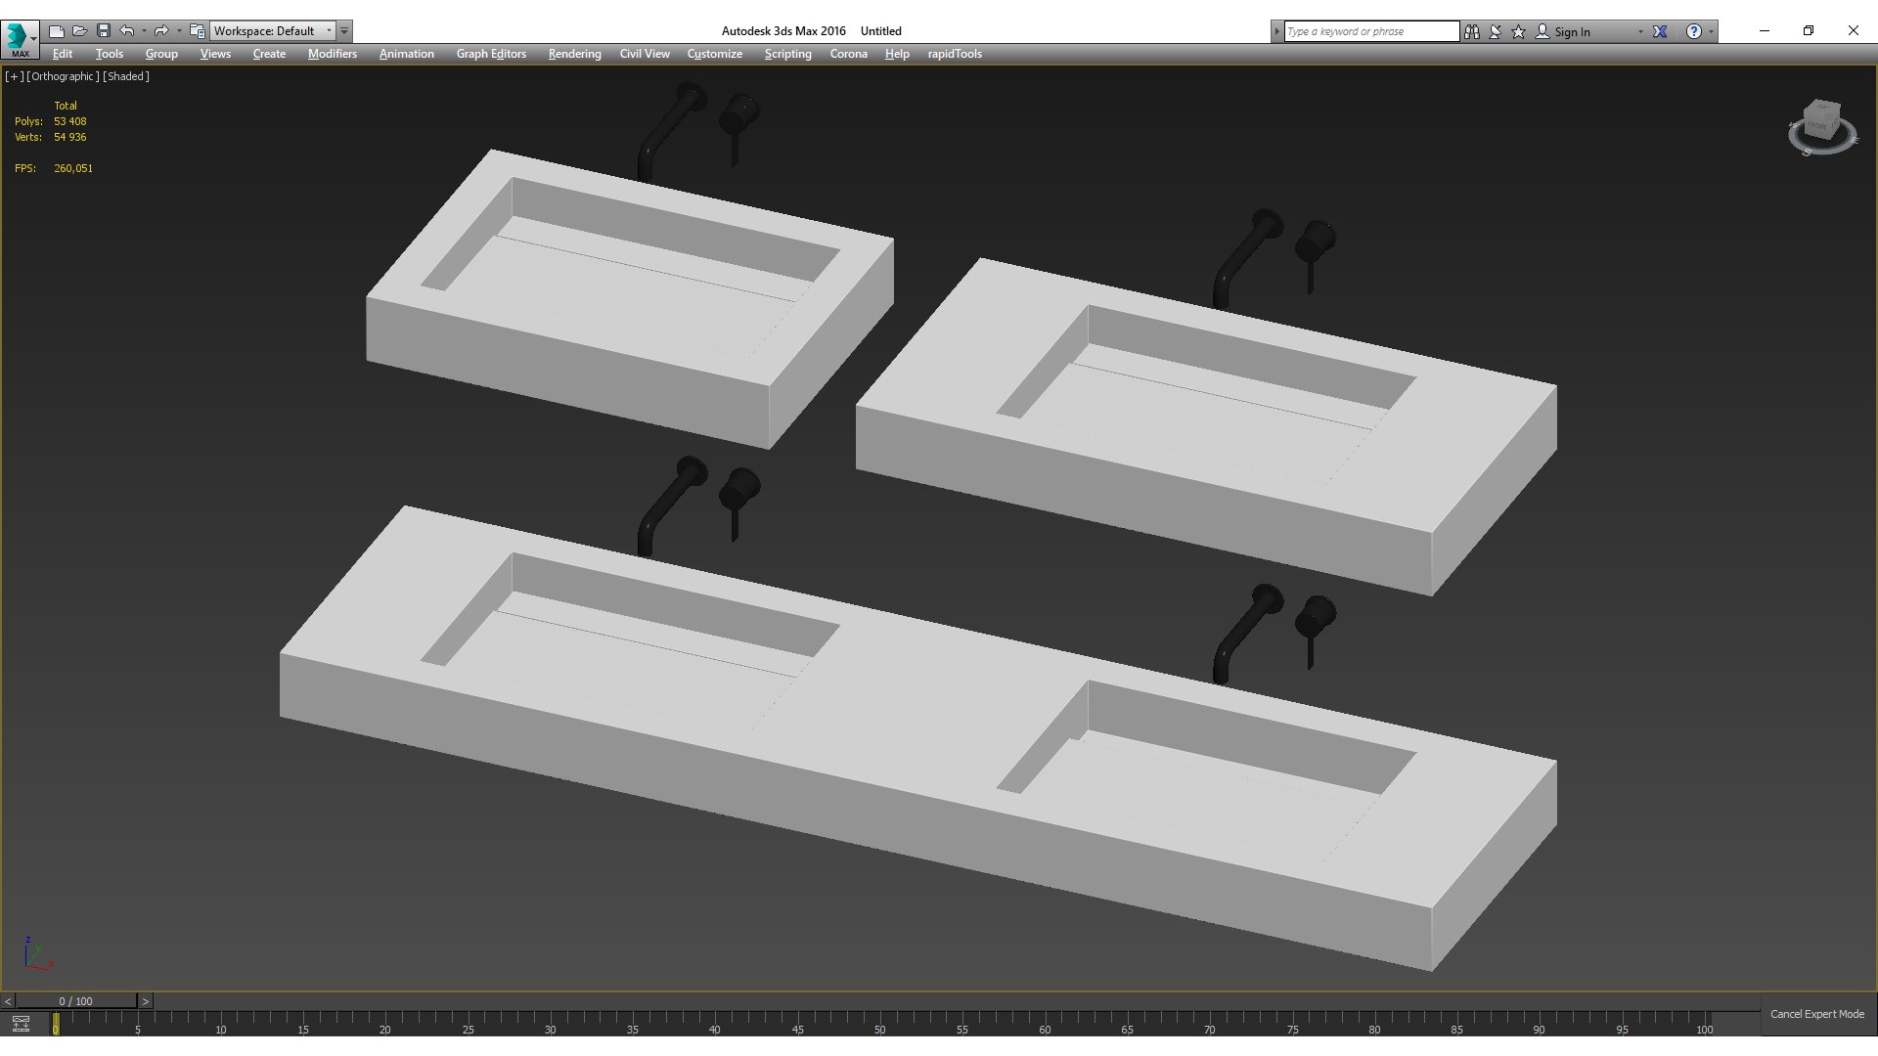Toggle the Shaded viewport shading label
Screen dimensions: 1878x1056
point(126,76)
